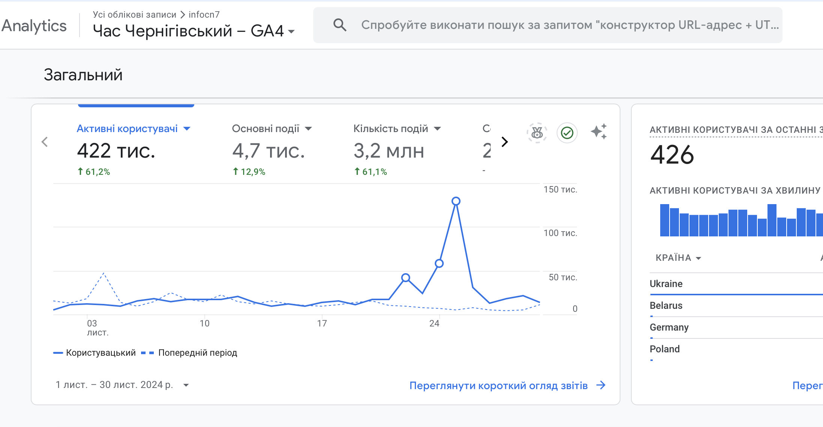The width and height of the screenshot is (823, 427).
Task: Expand the Кількість подій metric dropdown
Action: click(437, 129)
